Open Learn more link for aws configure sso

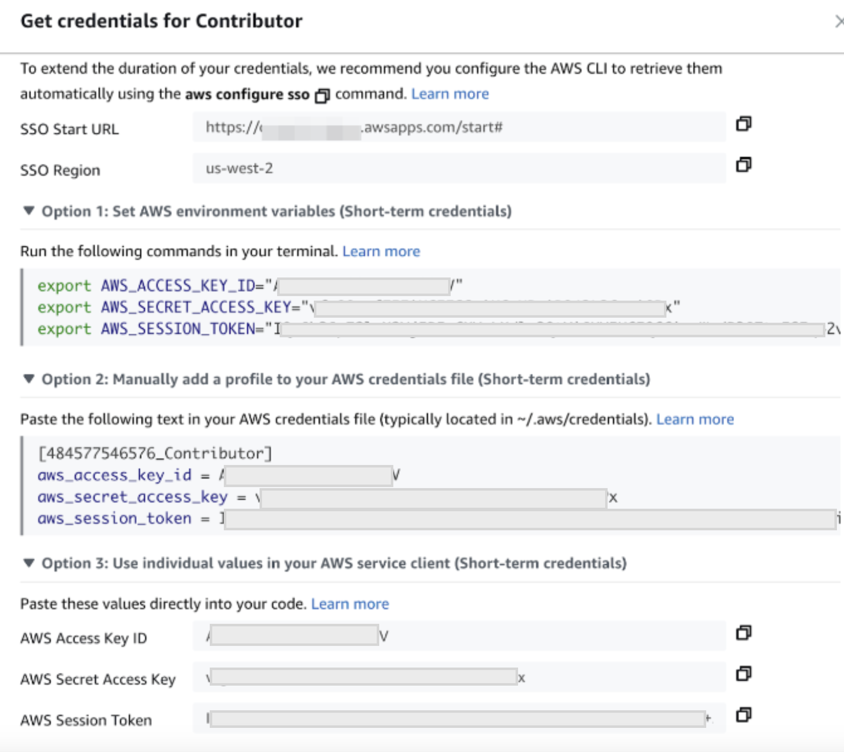pos(450,94)
